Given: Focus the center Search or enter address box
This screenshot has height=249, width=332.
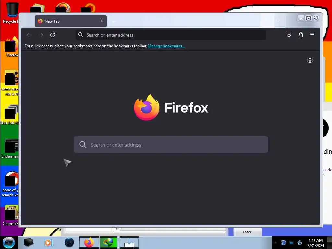Looking at the screenshot, I should (x=171, y=145).
